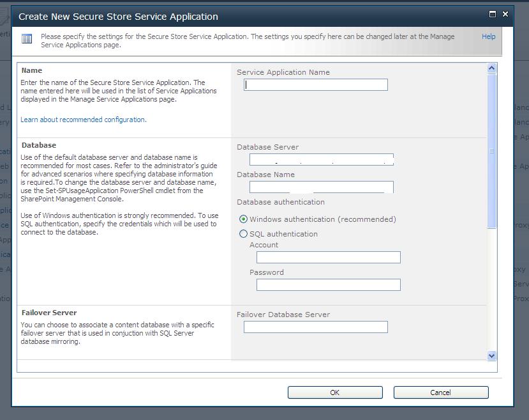Select the SQL authentication radio button
529x420 pixels.
click(243, 234)
